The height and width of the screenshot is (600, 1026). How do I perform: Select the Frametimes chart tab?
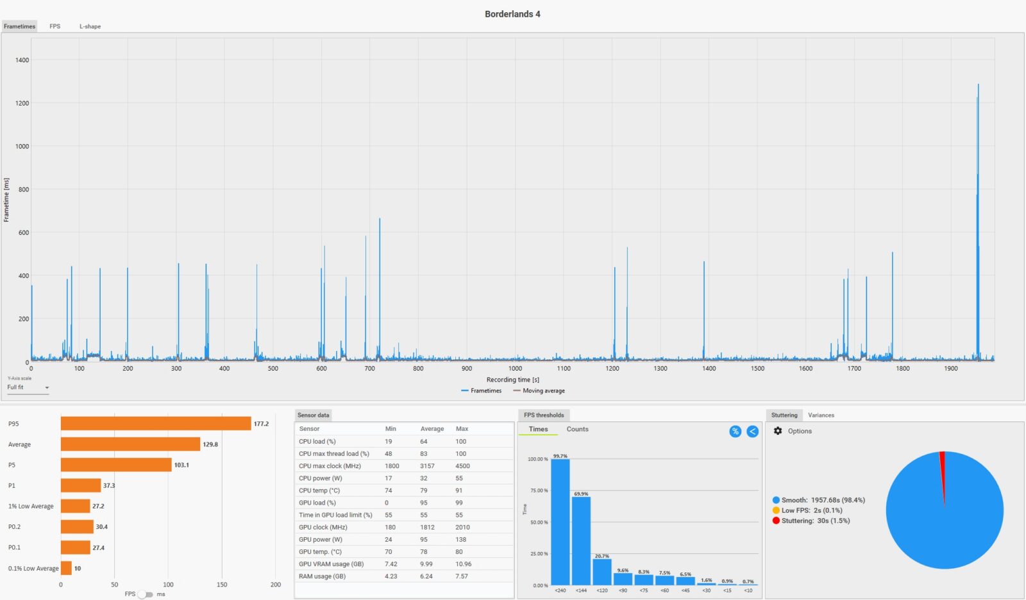19,26
